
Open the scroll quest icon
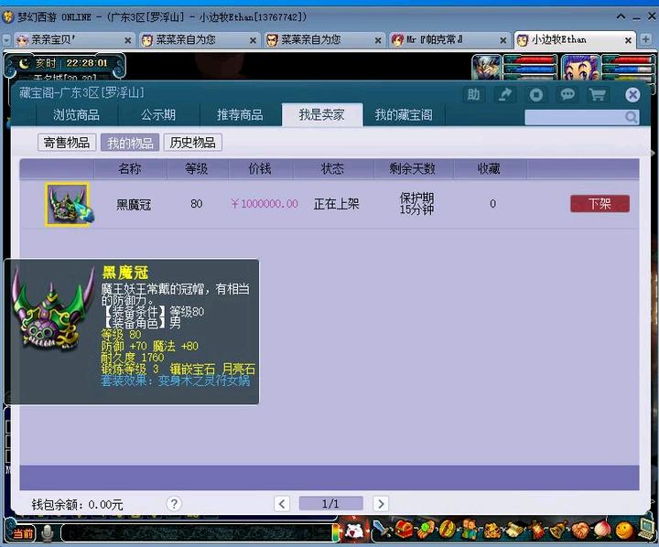[514, 531]
